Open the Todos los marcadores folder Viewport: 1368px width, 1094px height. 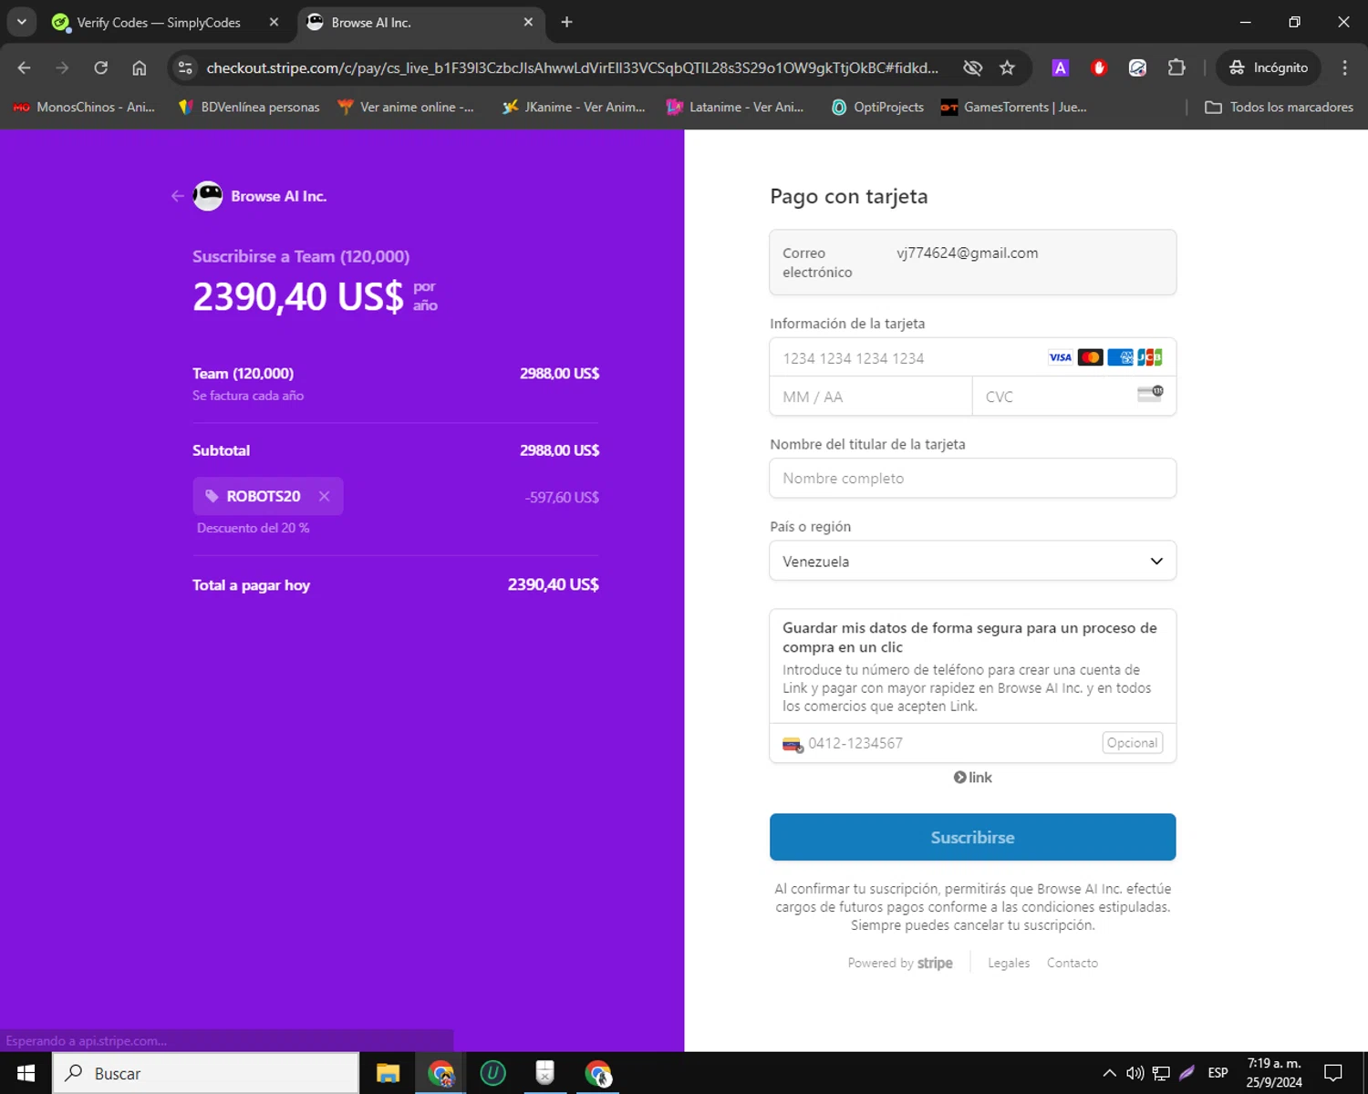click(1279, 107)
